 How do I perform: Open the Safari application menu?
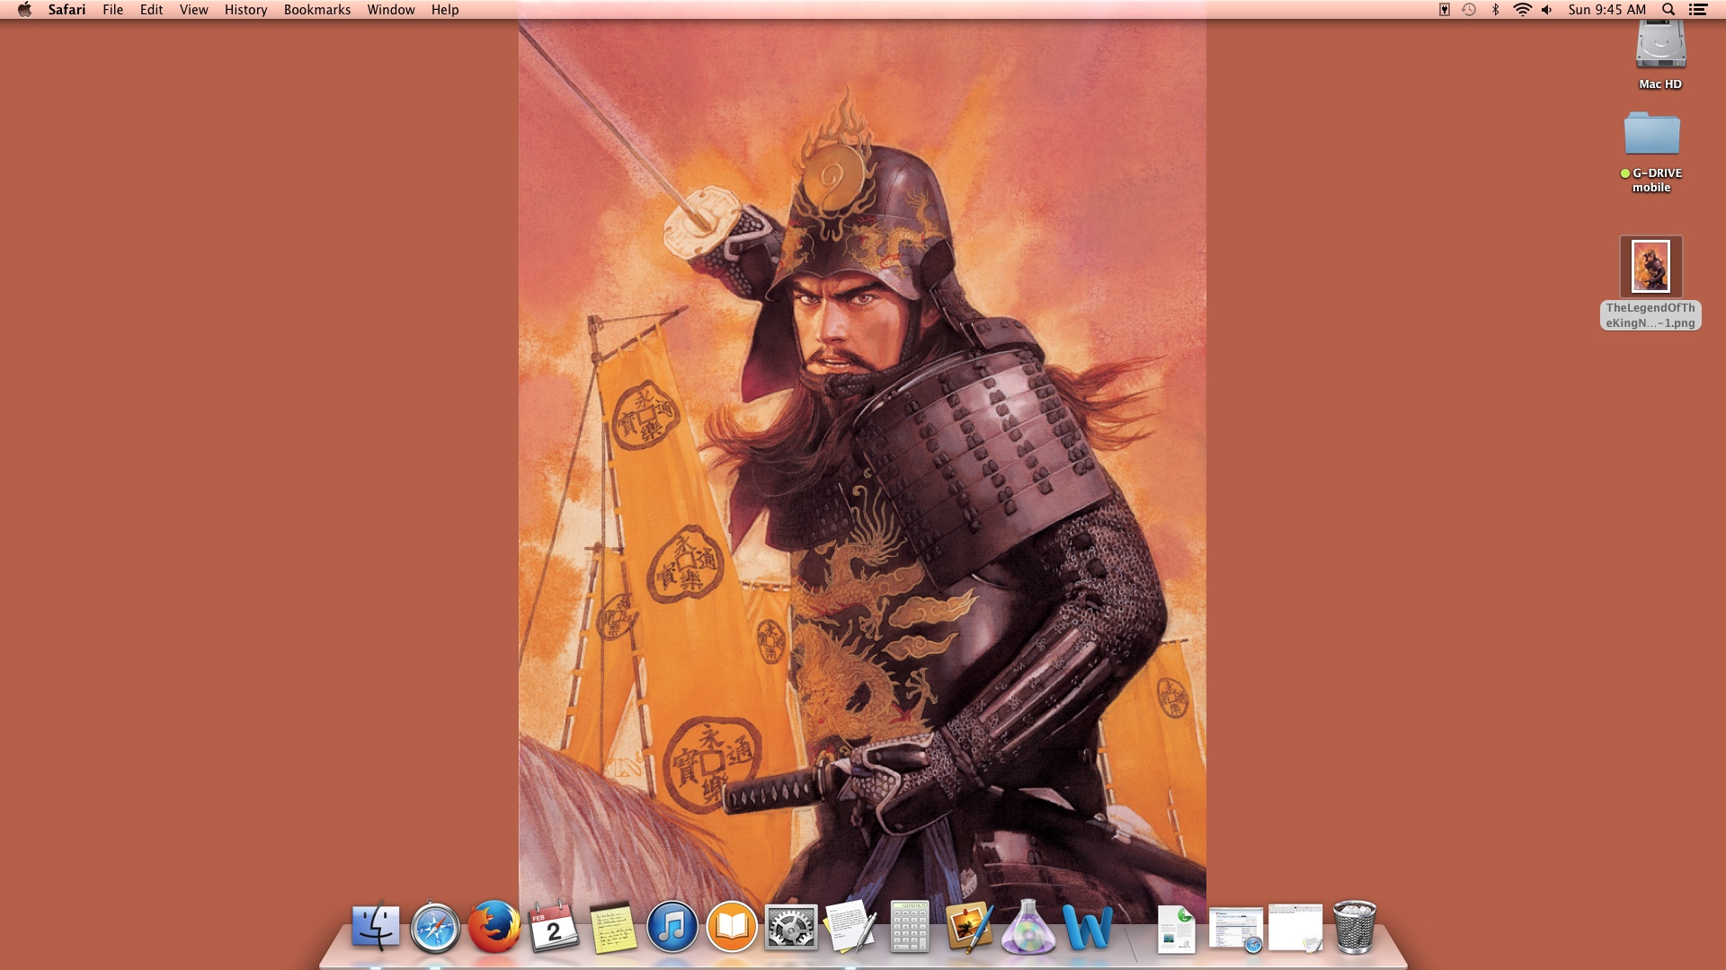click(67, 10)
